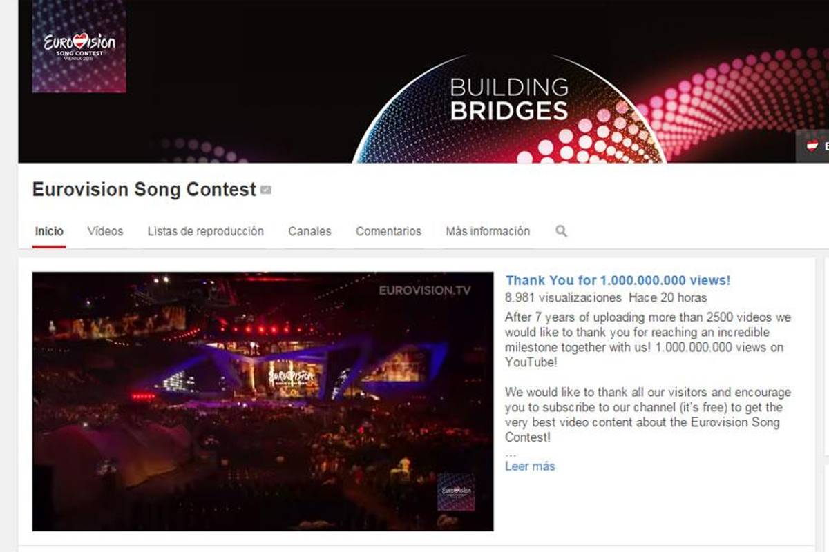
Task: Switch to the Vídeos tab
Action: (x=105, y=231)
